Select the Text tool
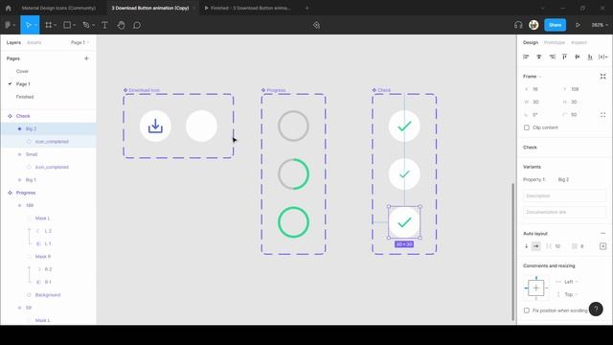Image resolution: width=613 pixels, height=345 pixels. tap(104, 25)
